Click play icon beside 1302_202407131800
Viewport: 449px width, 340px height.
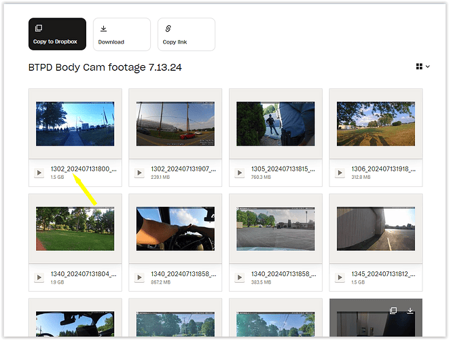(x=39, y=173)
